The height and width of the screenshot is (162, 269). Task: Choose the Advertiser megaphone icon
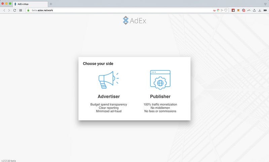[109, 80]
